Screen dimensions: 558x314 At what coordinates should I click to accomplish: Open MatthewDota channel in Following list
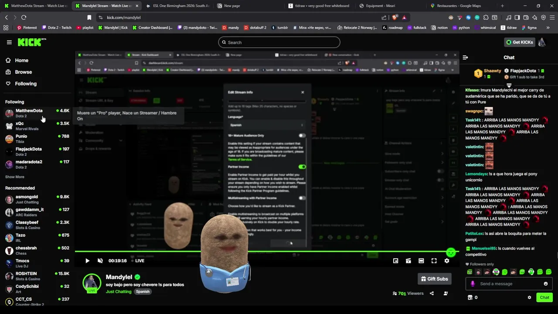(37, 113)
